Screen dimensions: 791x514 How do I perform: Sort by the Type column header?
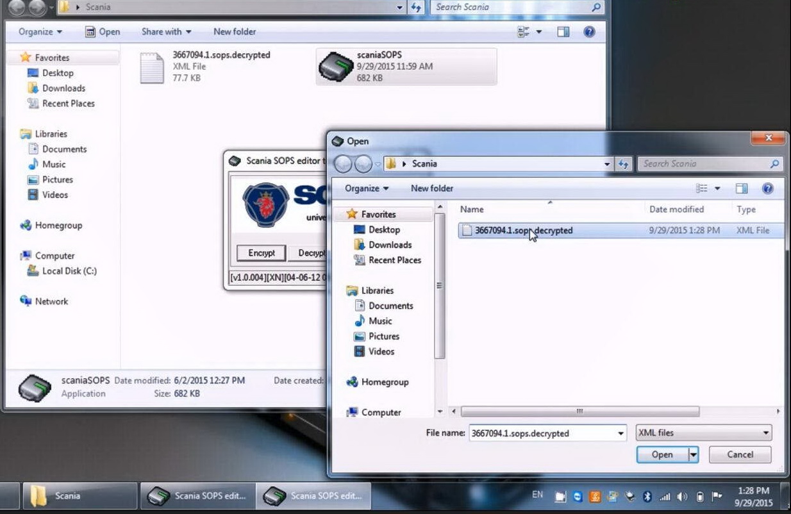point(746,209)
